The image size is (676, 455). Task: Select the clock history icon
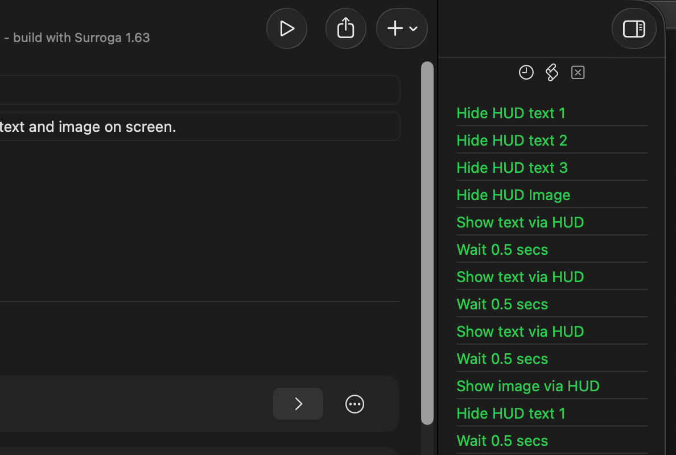click(526, 73)
